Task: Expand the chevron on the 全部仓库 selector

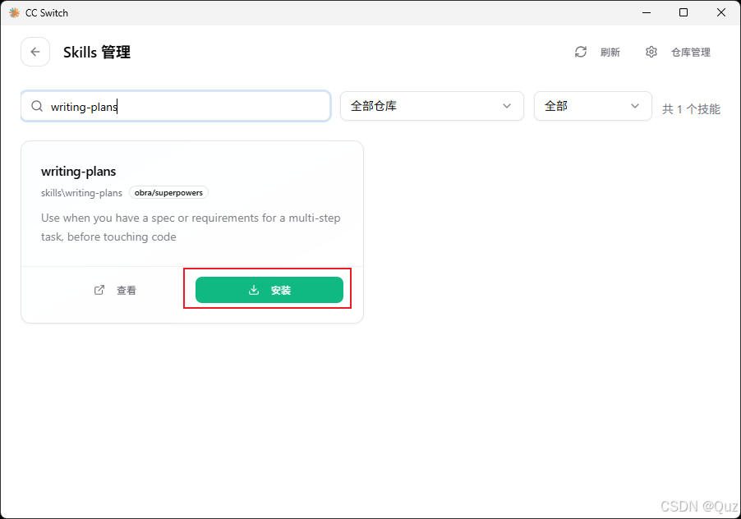Action: pos(507,106)
